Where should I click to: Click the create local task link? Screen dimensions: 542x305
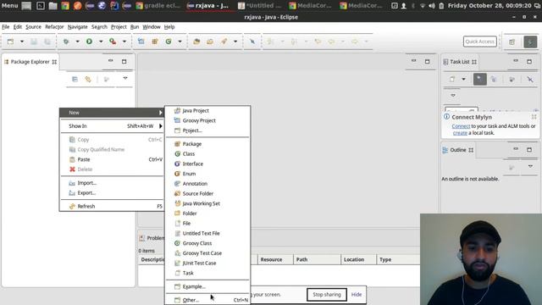point(460,133)
